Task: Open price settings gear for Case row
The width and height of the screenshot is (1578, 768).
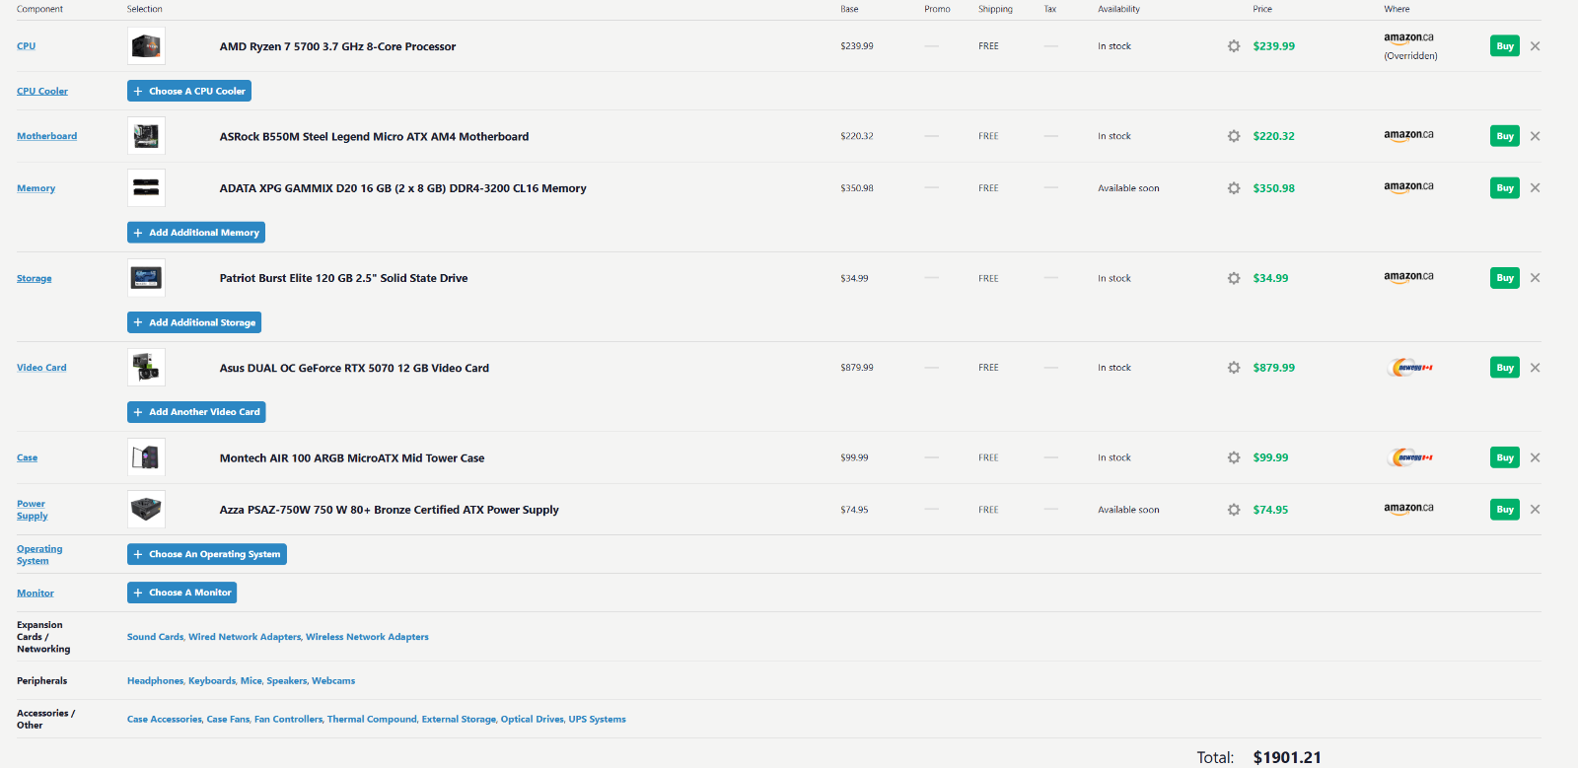Action: 1234,457
